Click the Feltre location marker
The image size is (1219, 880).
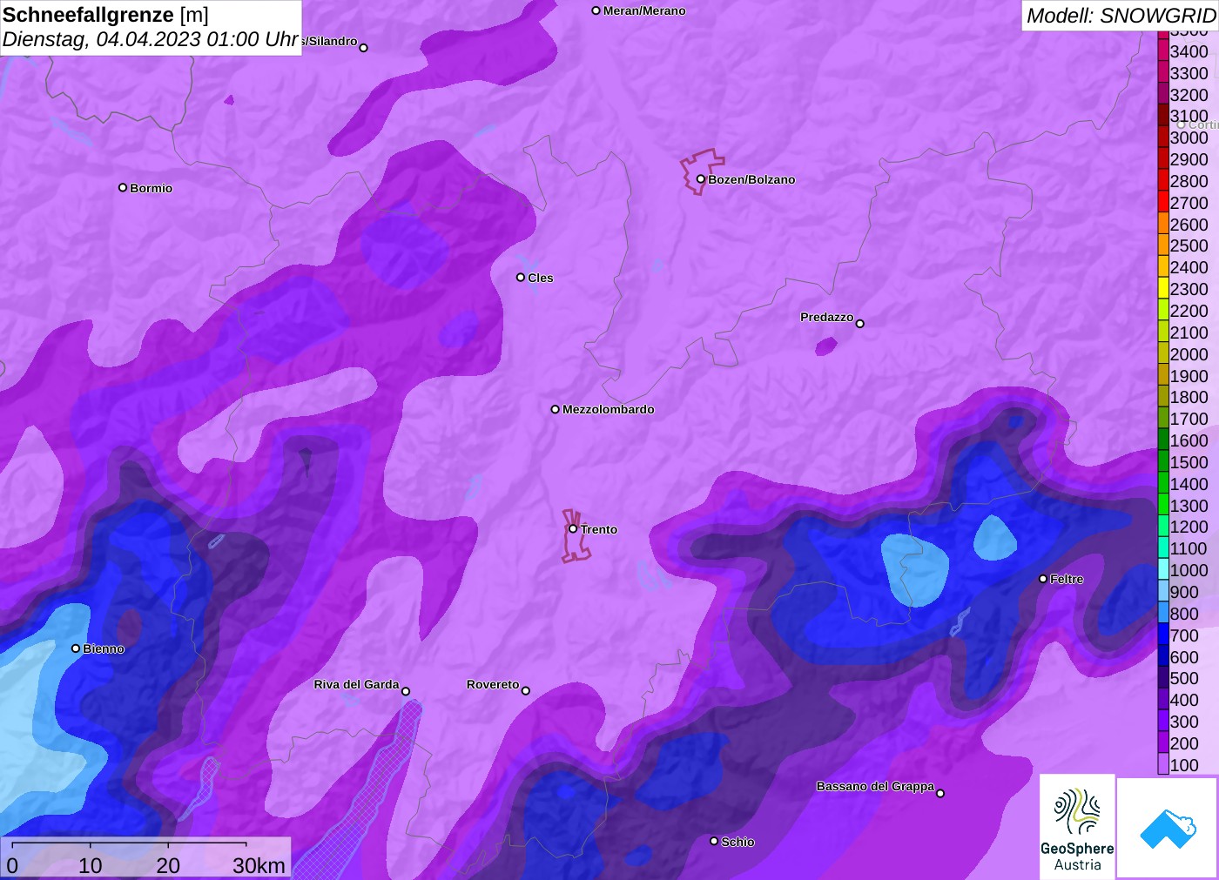coord(1043,579)
